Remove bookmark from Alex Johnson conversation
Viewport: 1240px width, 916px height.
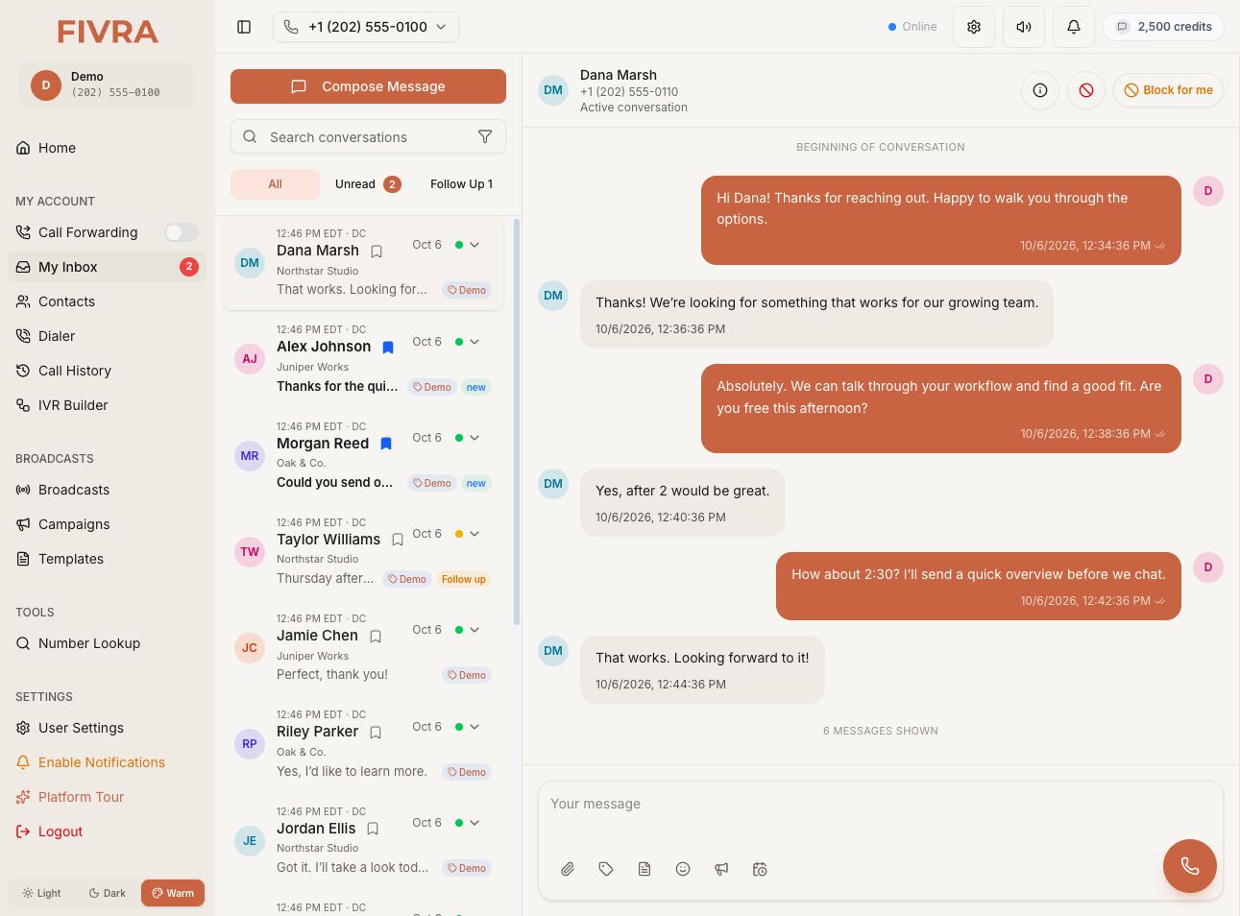tap(388, 348)
